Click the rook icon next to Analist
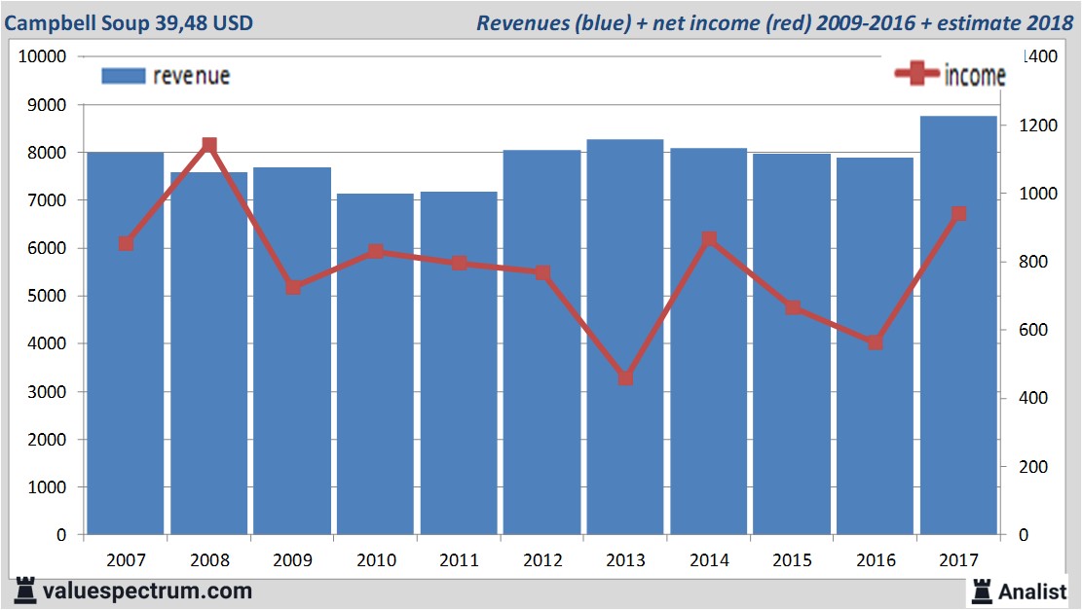 pos(982,592)
